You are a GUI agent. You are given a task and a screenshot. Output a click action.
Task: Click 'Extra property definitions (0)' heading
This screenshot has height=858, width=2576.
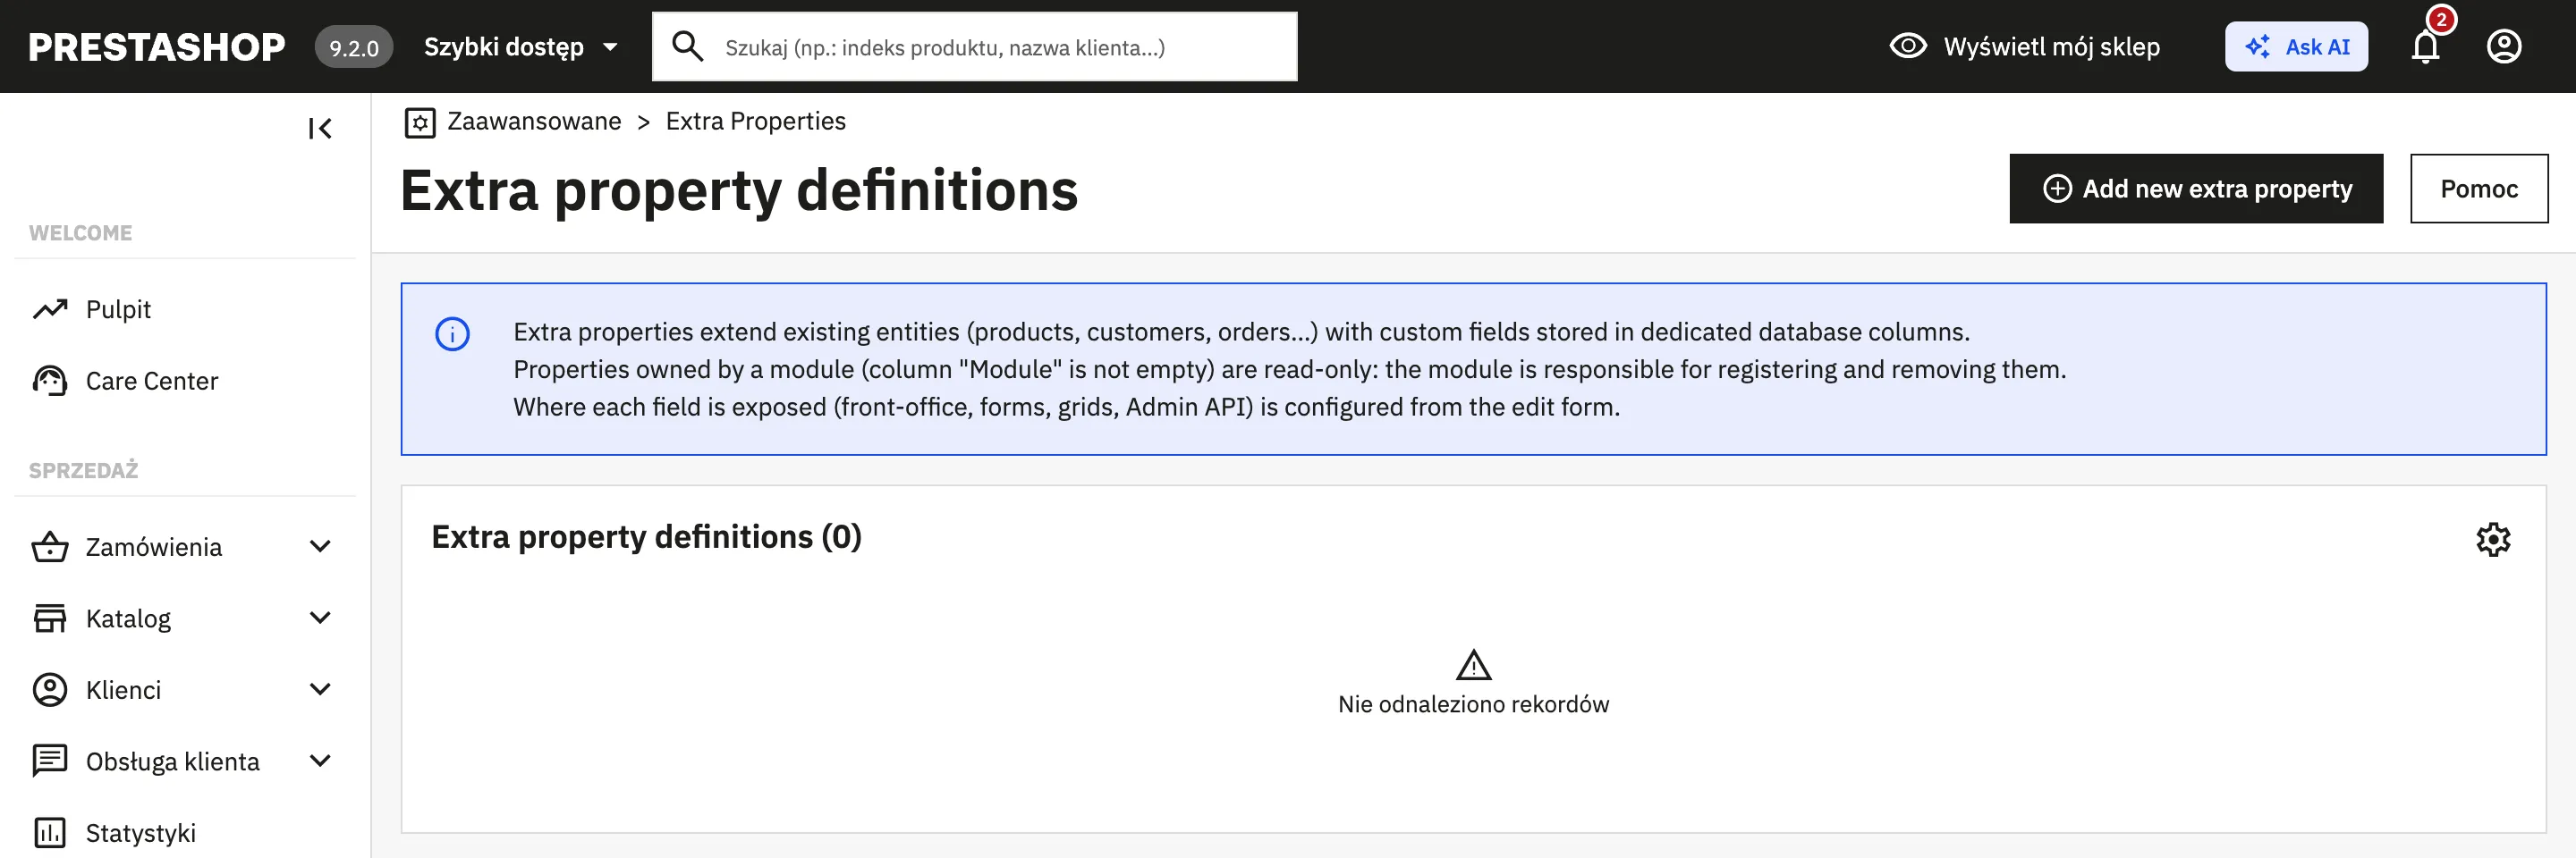click(646, 537)
